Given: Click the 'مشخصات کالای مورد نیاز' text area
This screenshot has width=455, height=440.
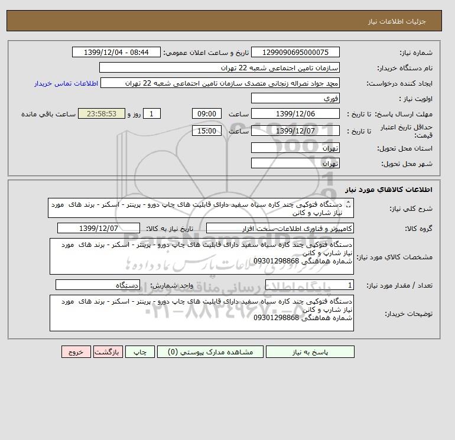Looking at the screenshot, I should coord(201,256).
